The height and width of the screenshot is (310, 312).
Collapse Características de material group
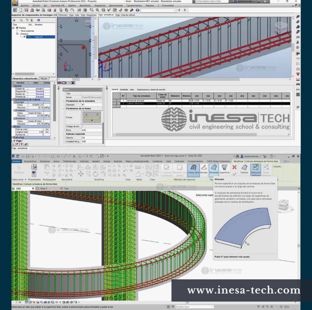click(13, 100)
